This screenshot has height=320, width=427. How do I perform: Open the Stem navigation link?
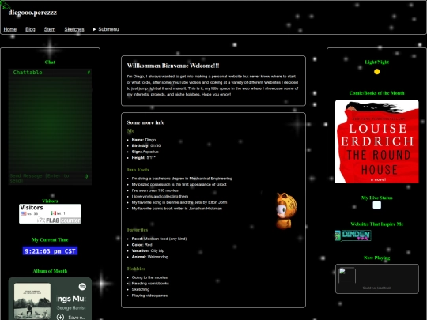(x=50, y=29)
